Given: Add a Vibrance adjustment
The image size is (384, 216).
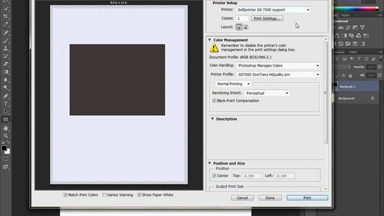Looking at the screenshot, I should [362, 28].
